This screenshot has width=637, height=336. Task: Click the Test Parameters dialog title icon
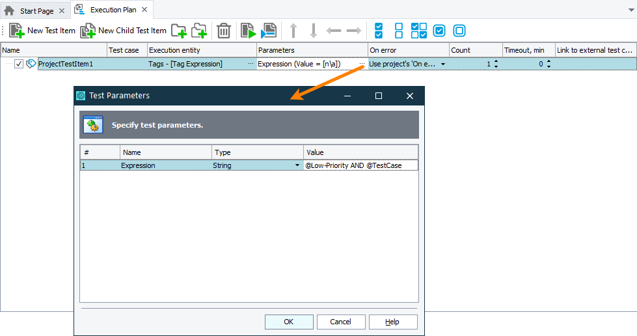pos(81,96)
